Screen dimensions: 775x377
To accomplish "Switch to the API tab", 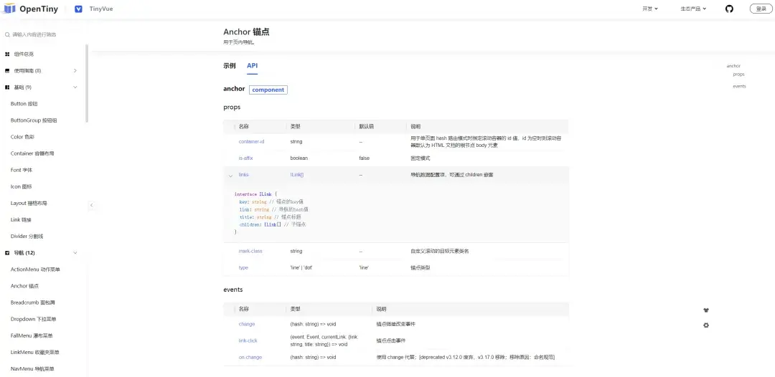I will (252, 66).
